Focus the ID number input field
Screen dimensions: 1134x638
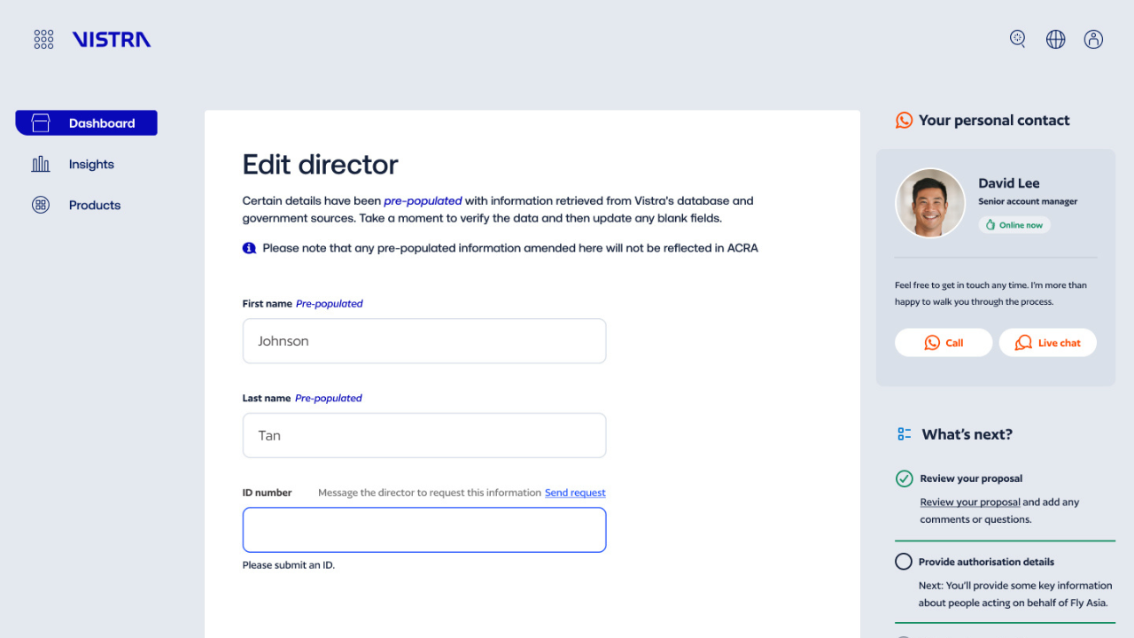424,530
